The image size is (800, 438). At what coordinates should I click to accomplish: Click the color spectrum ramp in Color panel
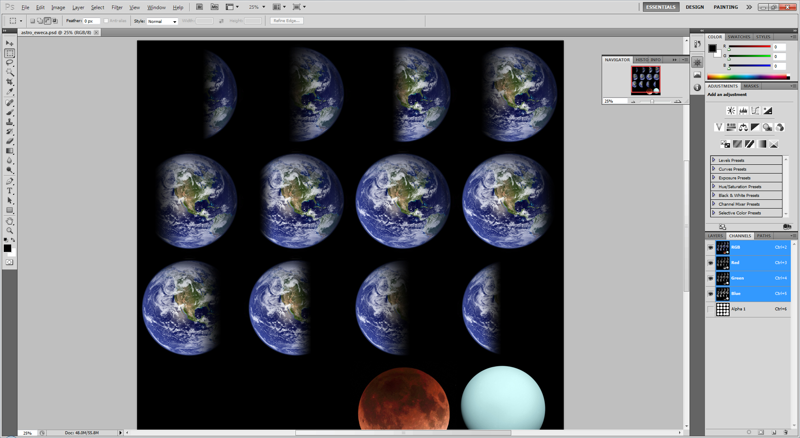tap(748, 77)
